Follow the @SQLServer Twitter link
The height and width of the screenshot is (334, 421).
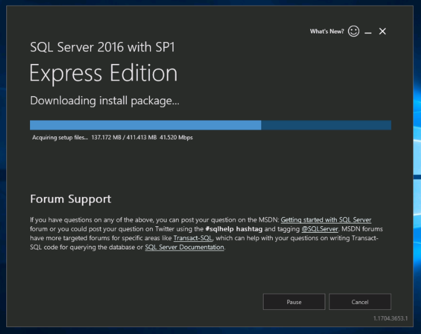[x=319, y=229]
